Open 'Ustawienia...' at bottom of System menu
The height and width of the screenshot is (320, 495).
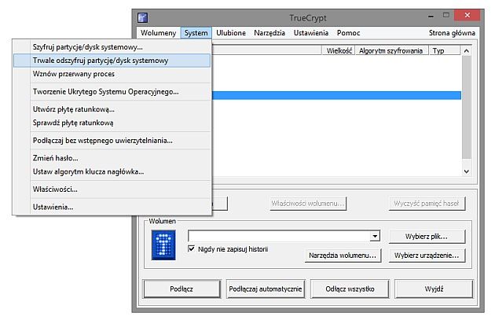point(112,207)
